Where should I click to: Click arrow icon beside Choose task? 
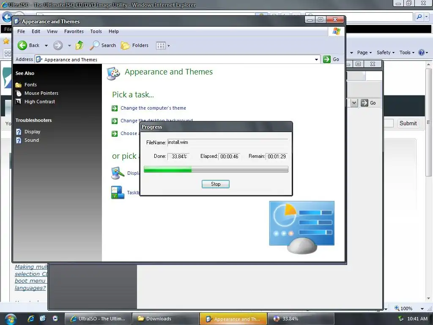115,134
